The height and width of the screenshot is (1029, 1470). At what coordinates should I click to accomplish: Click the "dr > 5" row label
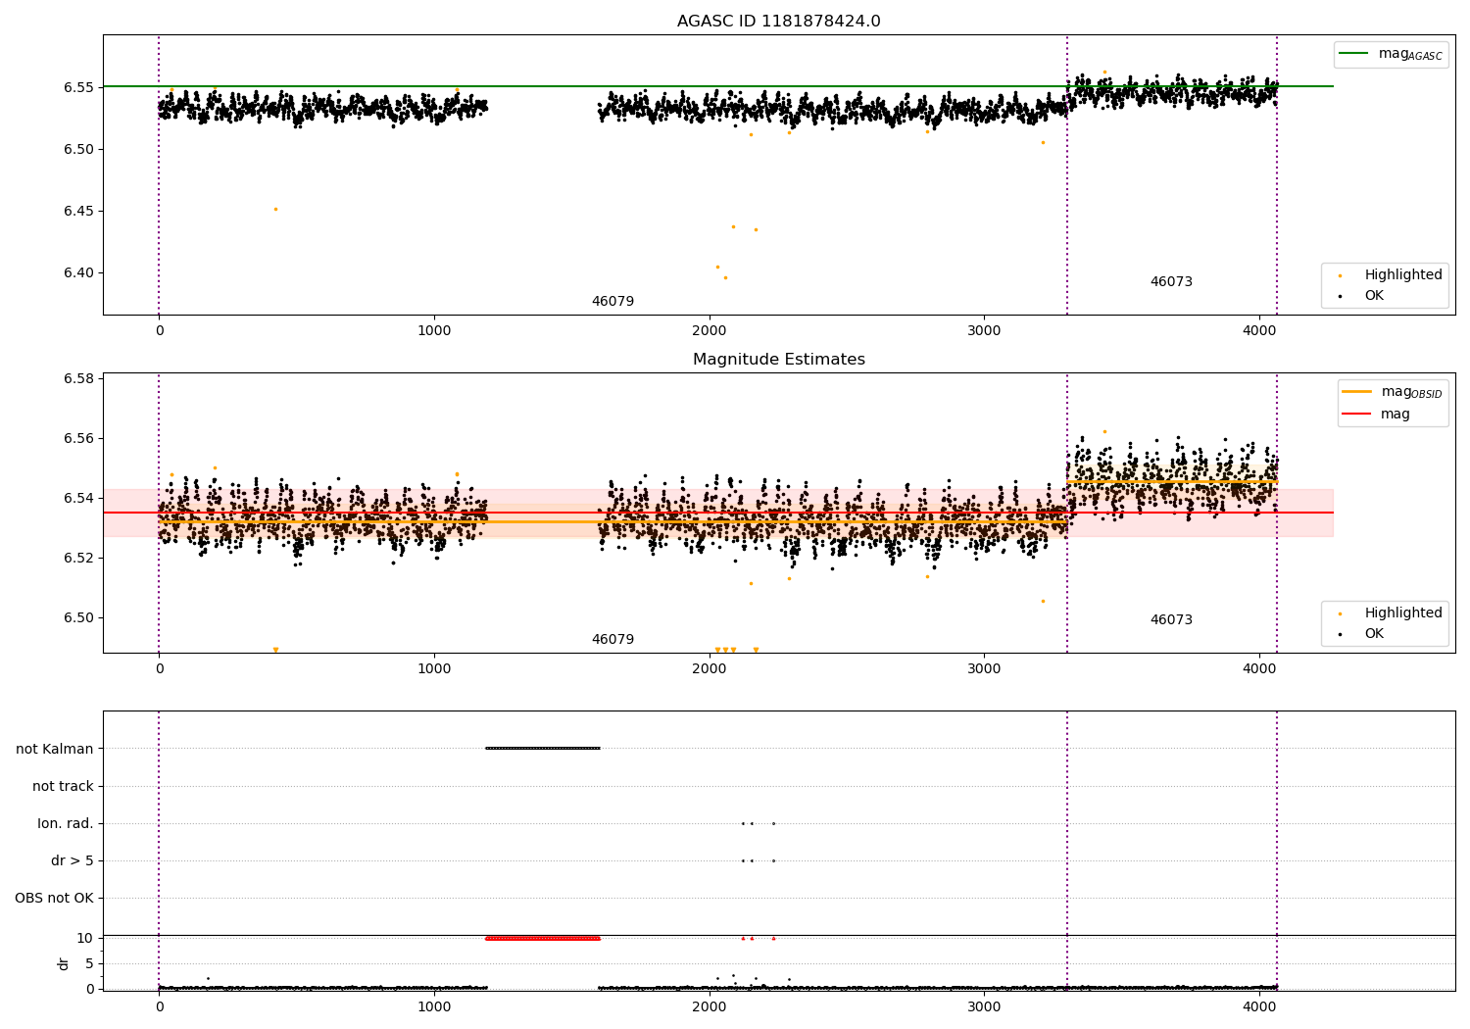[73, 860]
